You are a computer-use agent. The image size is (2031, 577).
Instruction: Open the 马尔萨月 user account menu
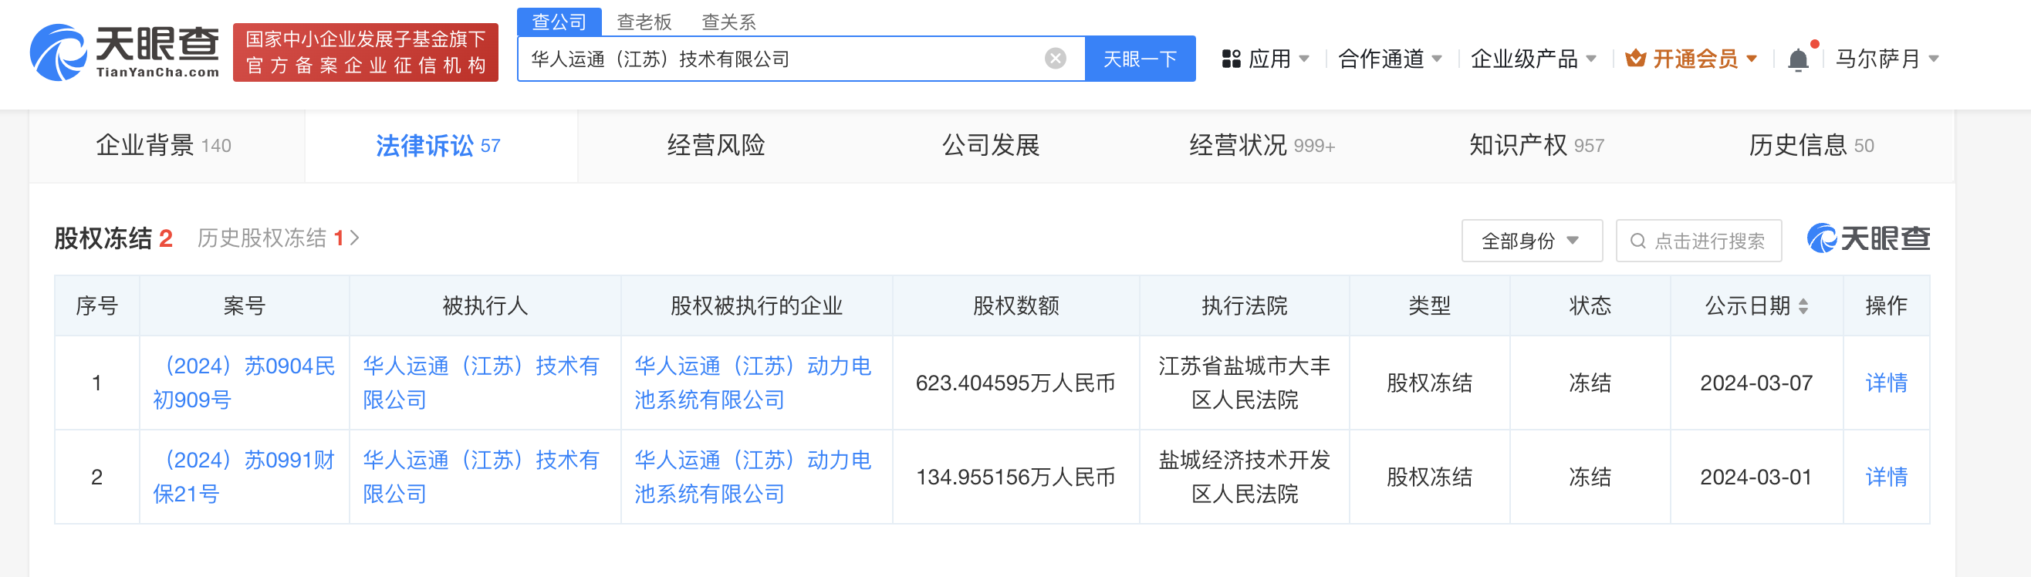[1886, 59]
